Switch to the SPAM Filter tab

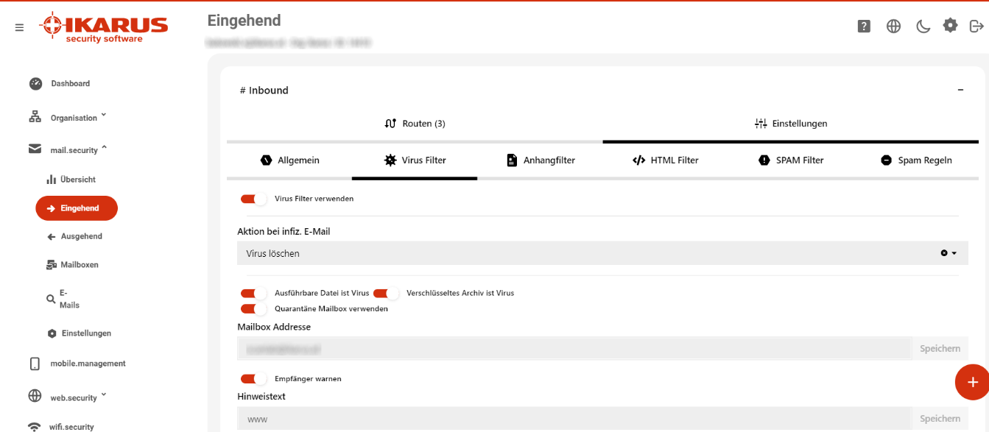[791, 160]
